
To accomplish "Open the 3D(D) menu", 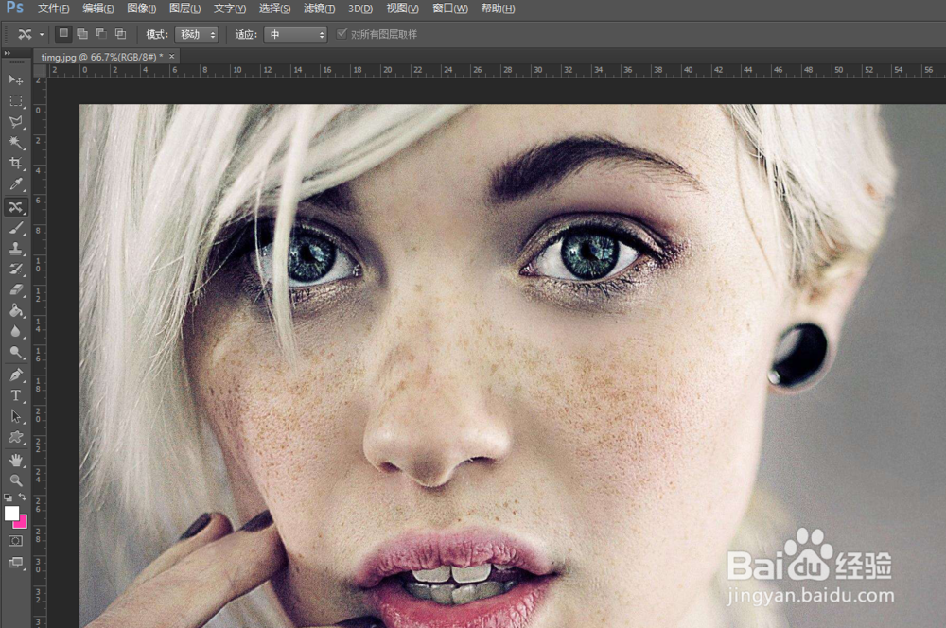I will [360, 9].
